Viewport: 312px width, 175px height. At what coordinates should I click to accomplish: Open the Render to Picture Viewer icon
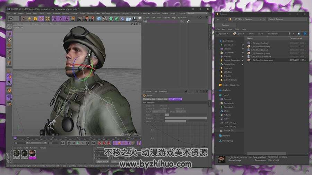click(86, 19)
